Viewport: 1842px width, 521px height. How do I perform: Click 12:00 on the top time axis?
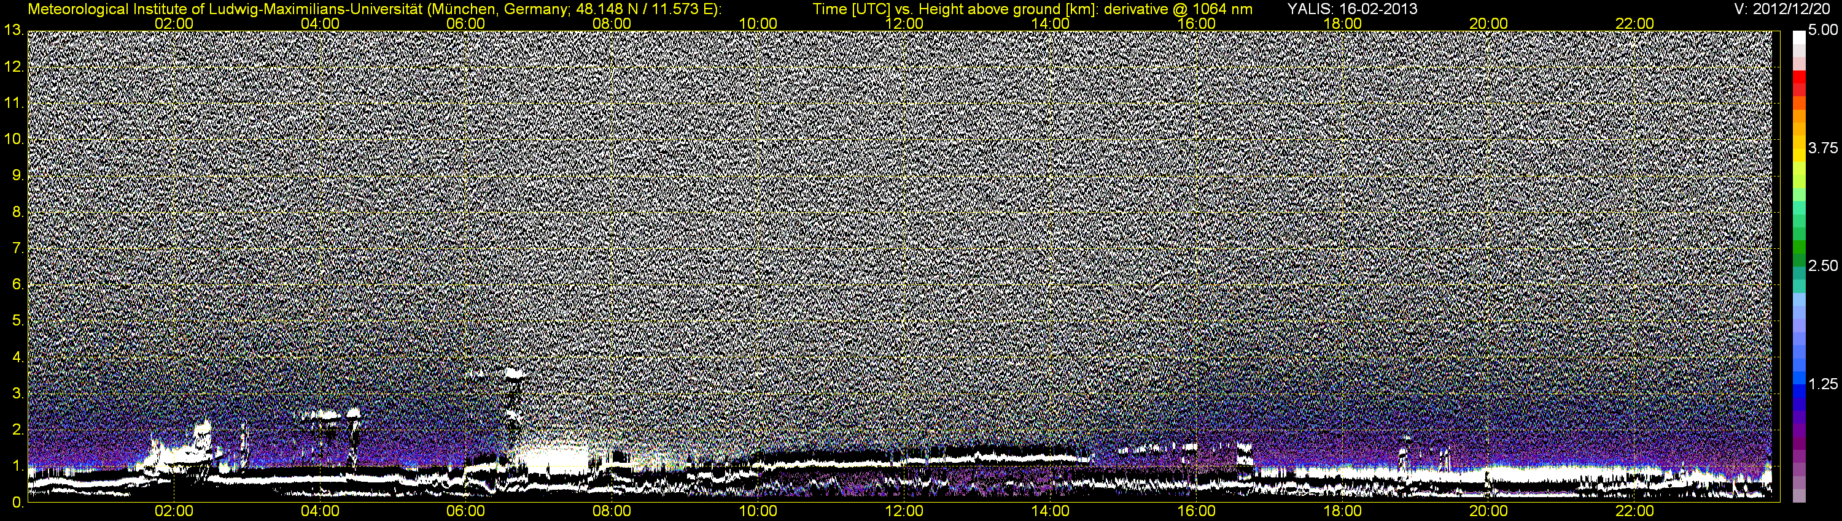904,23
